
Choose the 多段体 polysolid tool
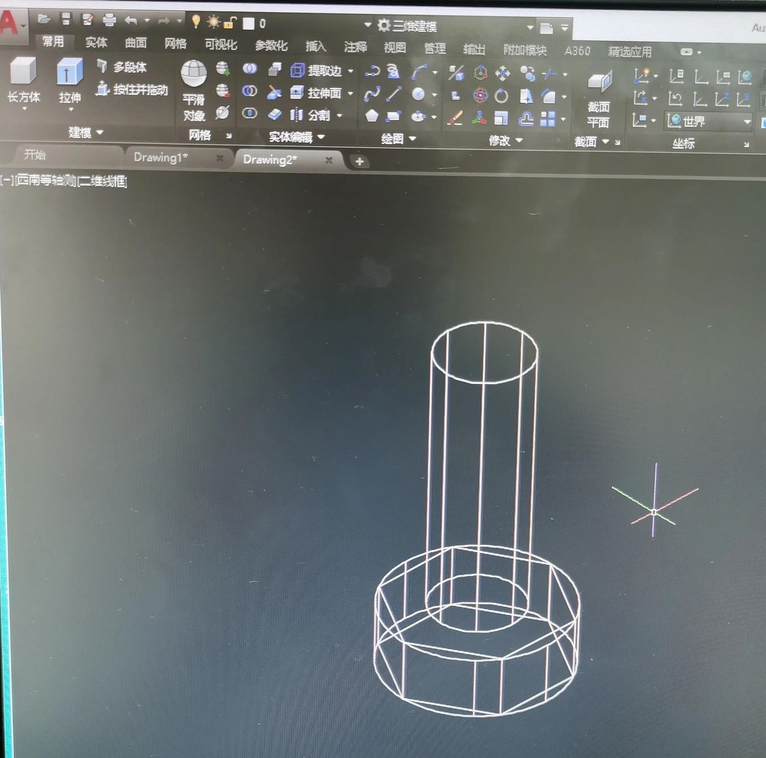click(123, 67)
